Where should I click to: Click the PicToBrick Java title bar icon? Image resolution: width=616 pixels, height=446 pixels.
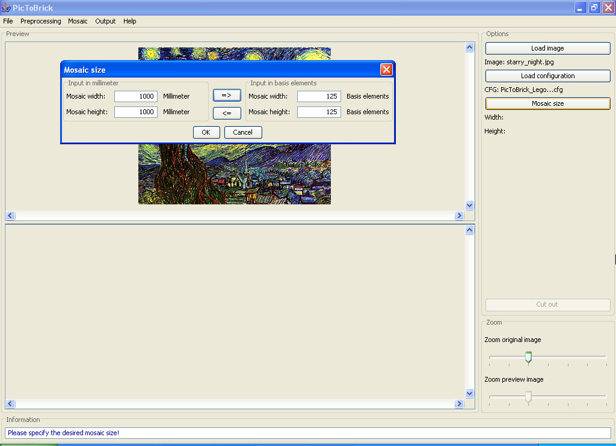pos(7,8)
